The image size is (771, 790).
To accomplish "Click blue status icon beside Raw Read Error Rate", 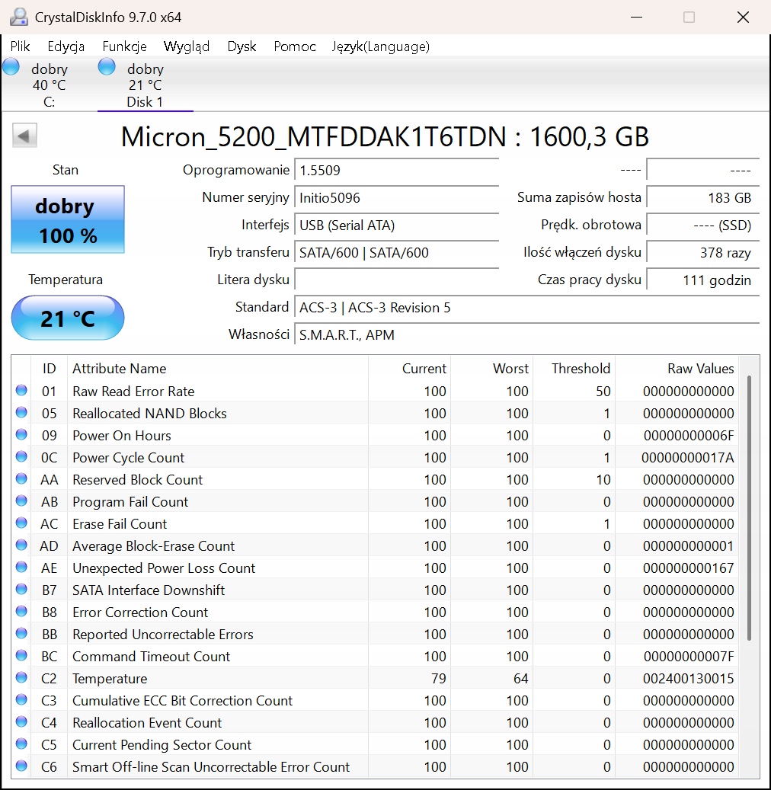I will tap(22, 391).
